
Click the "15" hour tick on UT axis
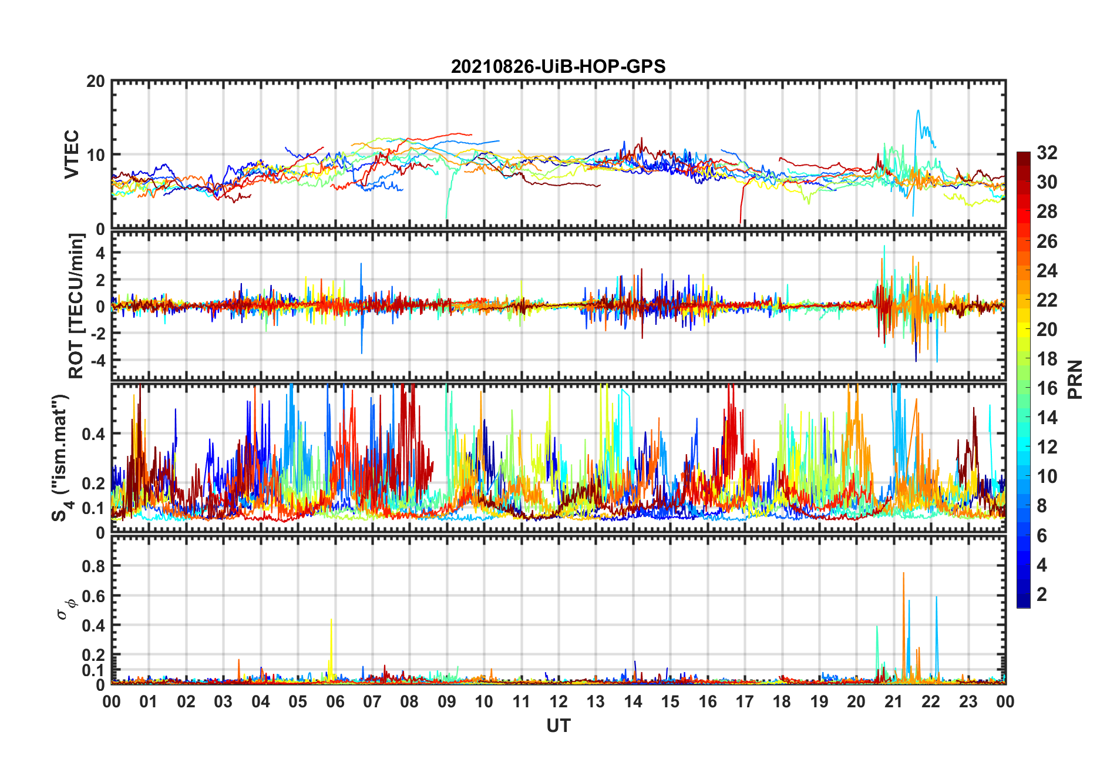click(x=670, y=701)
